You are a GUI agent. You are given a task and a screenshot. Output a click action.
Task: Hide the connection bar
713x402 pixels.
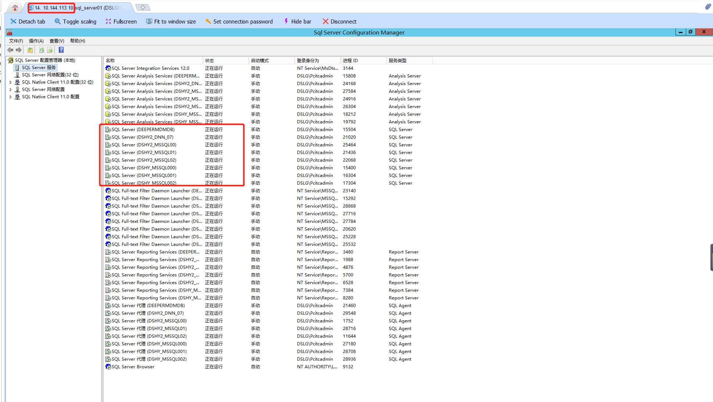pyautogui.click(x=297, y=22)
